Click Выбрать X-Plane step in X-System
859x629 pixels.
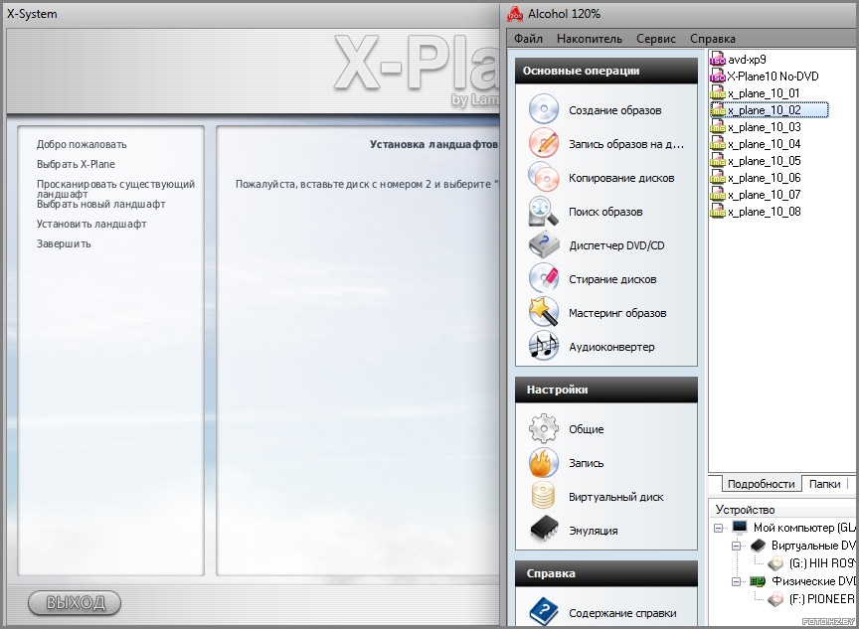pos(76,164)
